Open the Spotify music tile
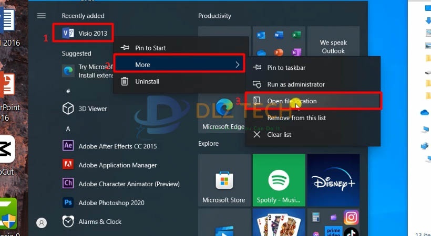The image size is (431, 236). click(x=279, y=180)
